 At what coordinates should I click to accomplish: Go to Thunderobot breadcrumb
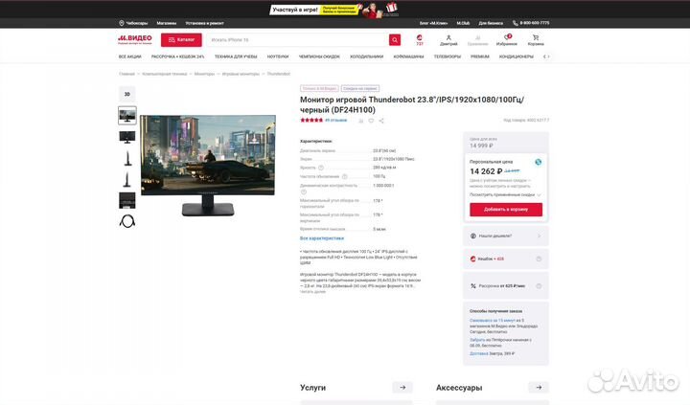tap(279, 74)
